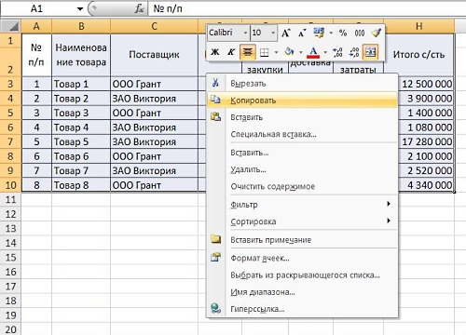466x335 pixels.
Task: Apply fill color bucket
Action: [289, 52]
